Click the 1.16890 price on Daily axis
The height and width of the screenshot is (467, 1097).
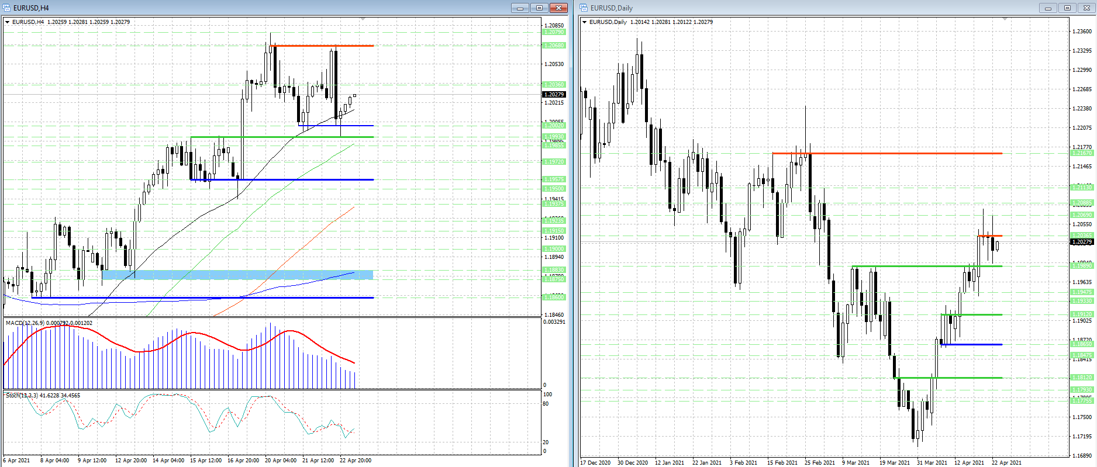pyautogui.click(x=1082, y=455)
